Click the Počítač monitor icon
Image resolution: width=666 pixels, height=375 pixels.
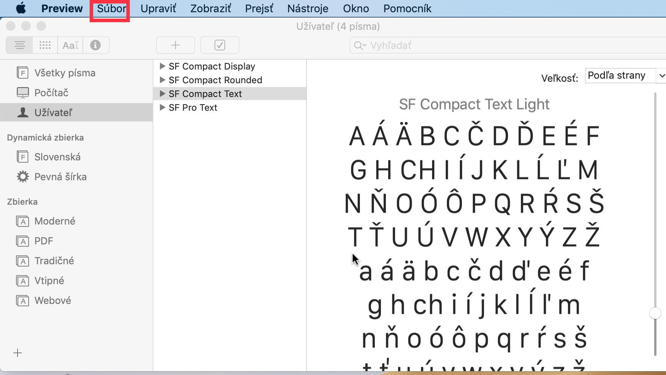tap(23, 93)
